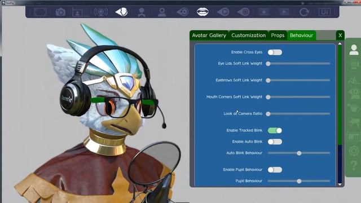This screenshot has width=361, height=203.
Task: Click the eye tracking icon in green sidebar
Action: coord(354,94)
